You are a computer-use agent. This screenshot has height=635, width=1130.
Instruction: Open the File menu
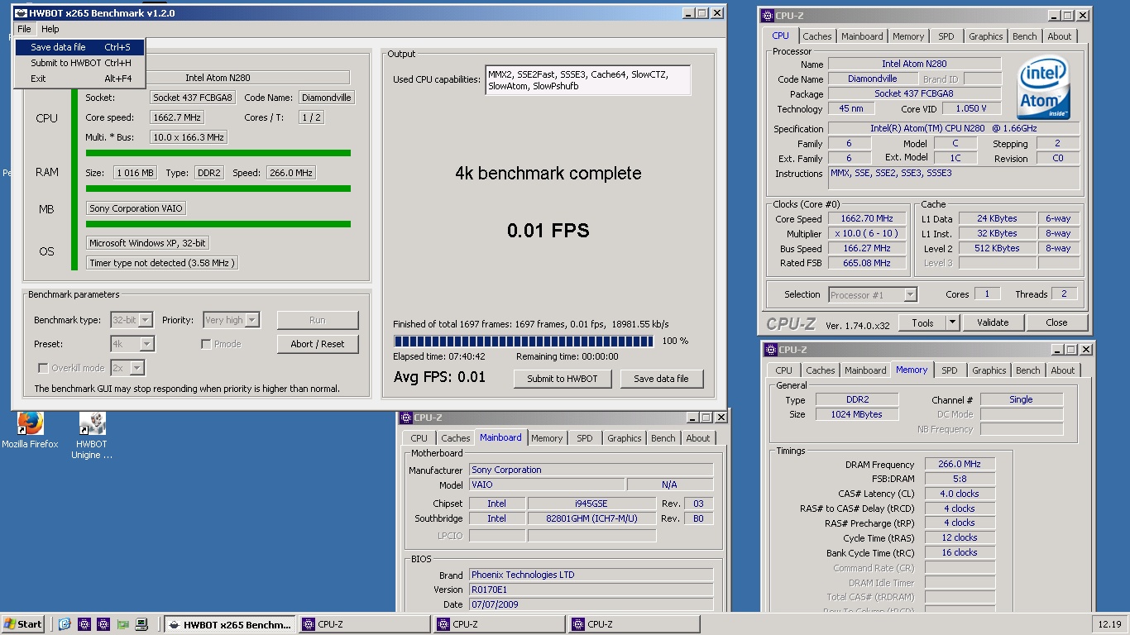coord(24,29)
